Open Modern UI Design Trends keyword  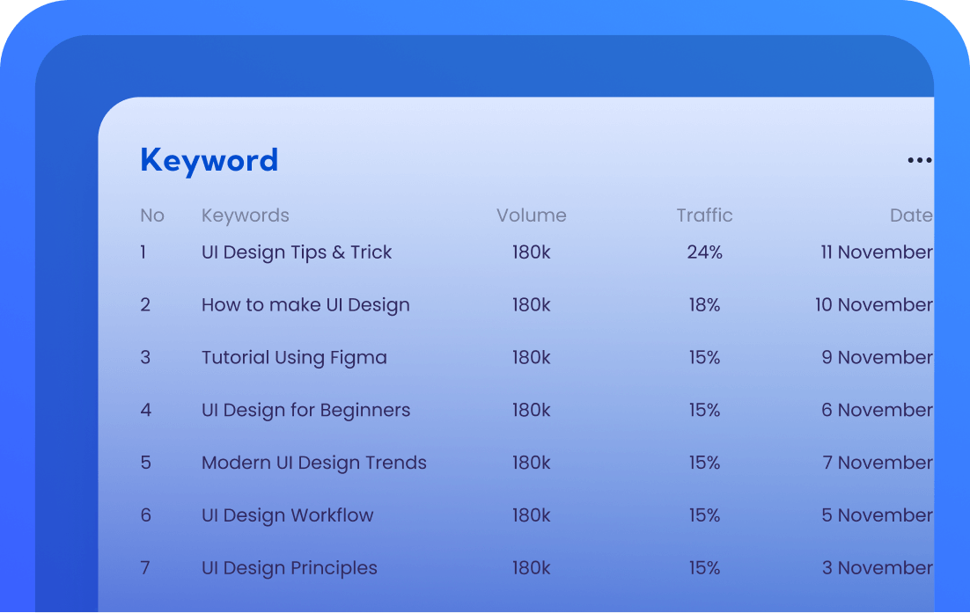coord(313,463)
